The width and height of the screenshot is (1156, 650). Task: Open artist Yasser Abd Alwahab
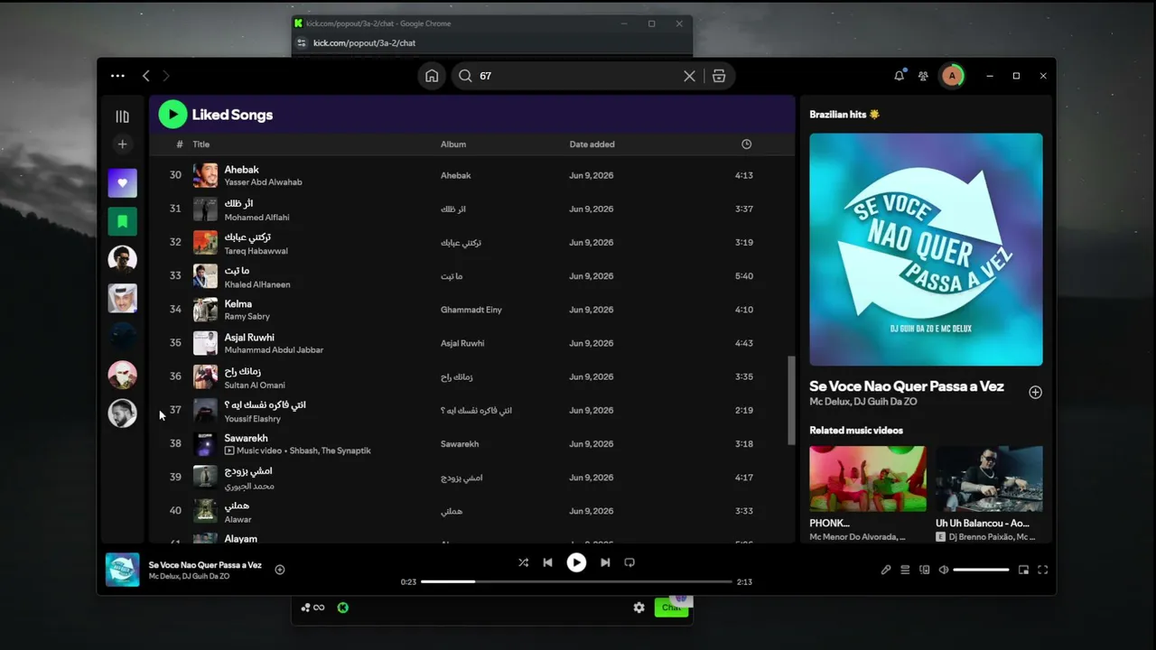[263, 182]
